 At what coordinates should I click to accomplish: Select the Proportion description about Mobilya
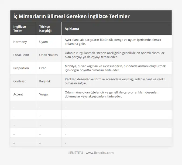tap(115, 68)
